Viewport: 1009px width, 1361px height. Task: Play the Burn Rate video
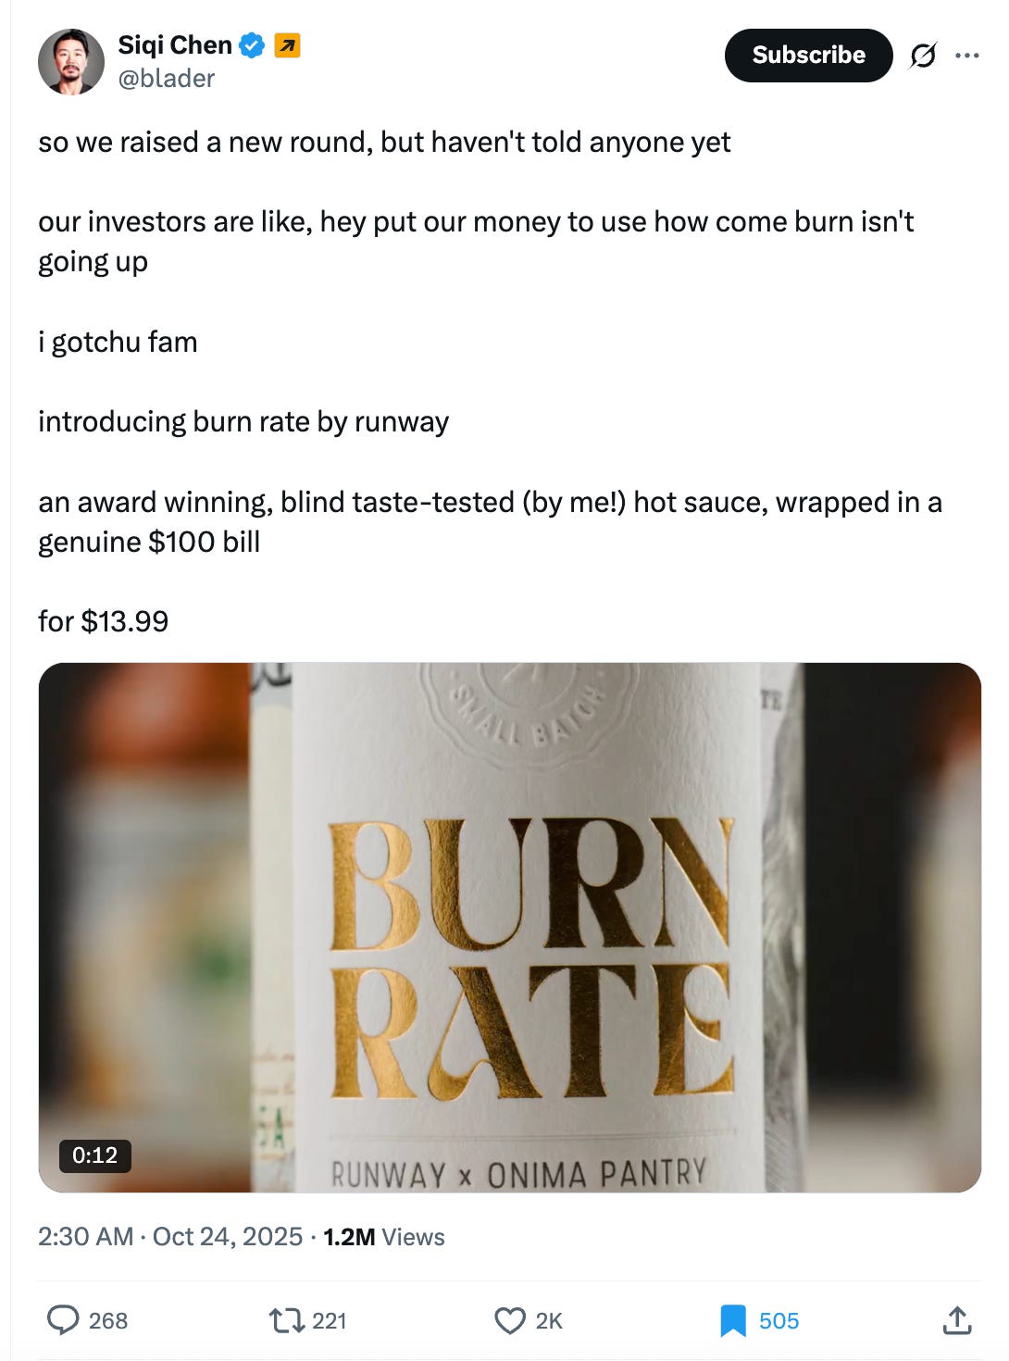tap(509, 928)
